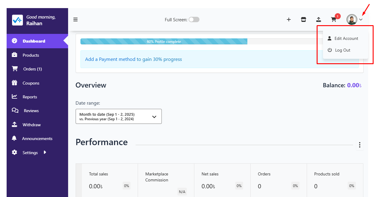Click the upload icon in the top header

click(x=318, y=19)
